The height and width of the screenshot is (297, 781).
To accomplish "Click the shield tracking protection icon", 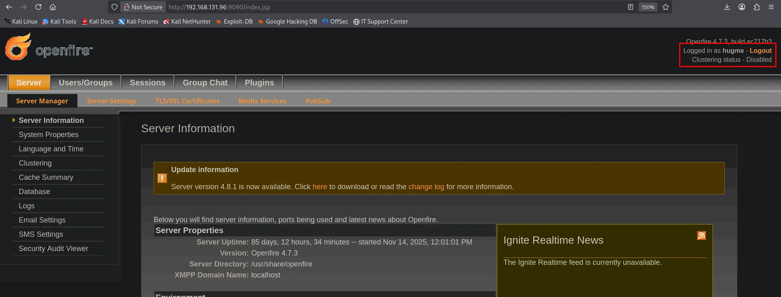I will [x=115, y=7].
